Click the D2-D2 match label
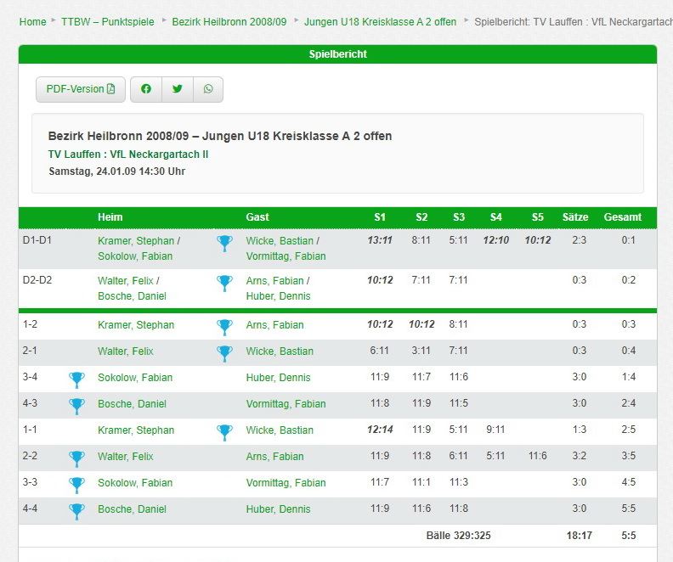Image resolution: width=673 pixels, height=562 pixels. coord(37,280)
